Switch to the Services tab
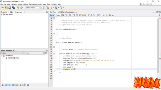Screen dimensions: 161x90 pyautogui.click(x=19, y=12)
